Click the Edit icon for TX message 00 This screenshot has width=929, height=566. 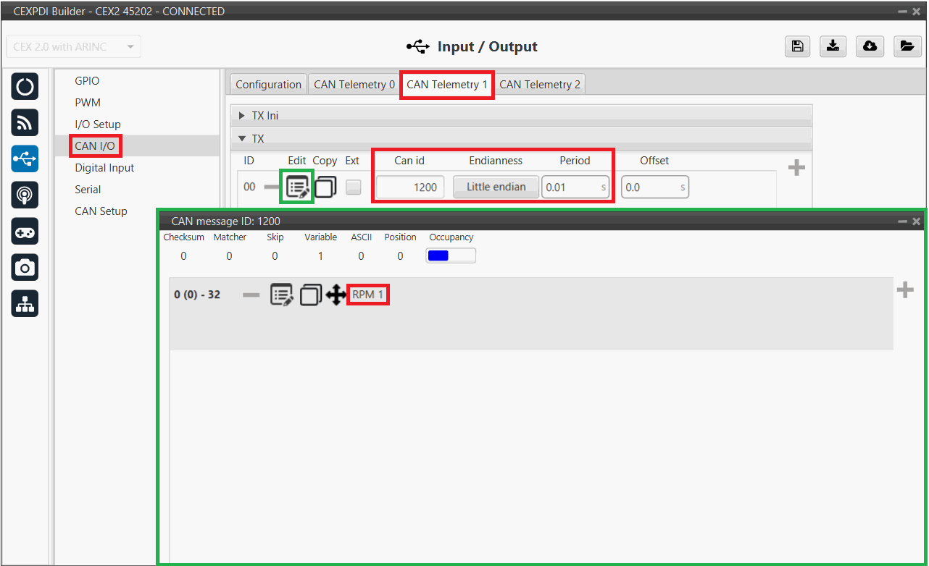[298, 187]
